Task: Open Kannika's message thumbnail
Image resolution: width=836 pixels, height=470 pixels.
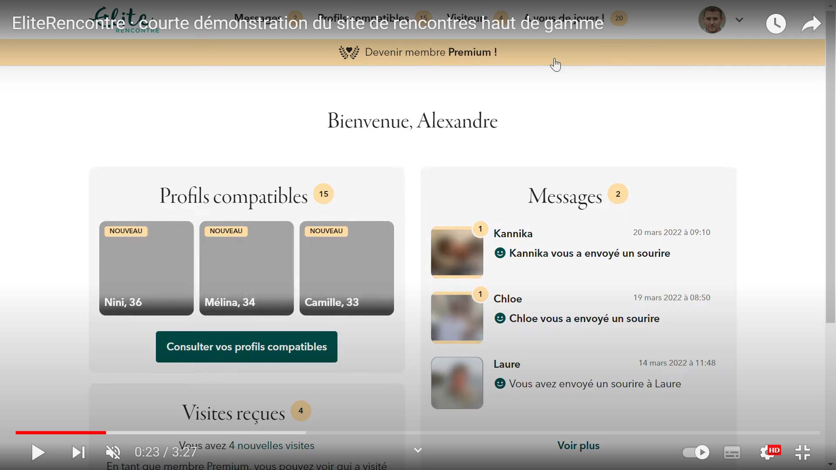Action: 457,252
